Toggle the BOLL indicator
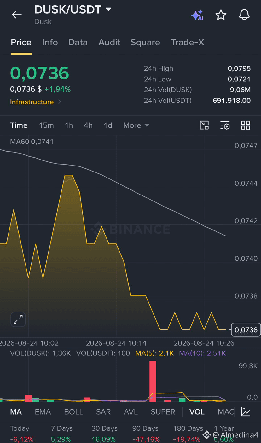The width and height of the screenshot is (261, 443). tap(74, 412)
